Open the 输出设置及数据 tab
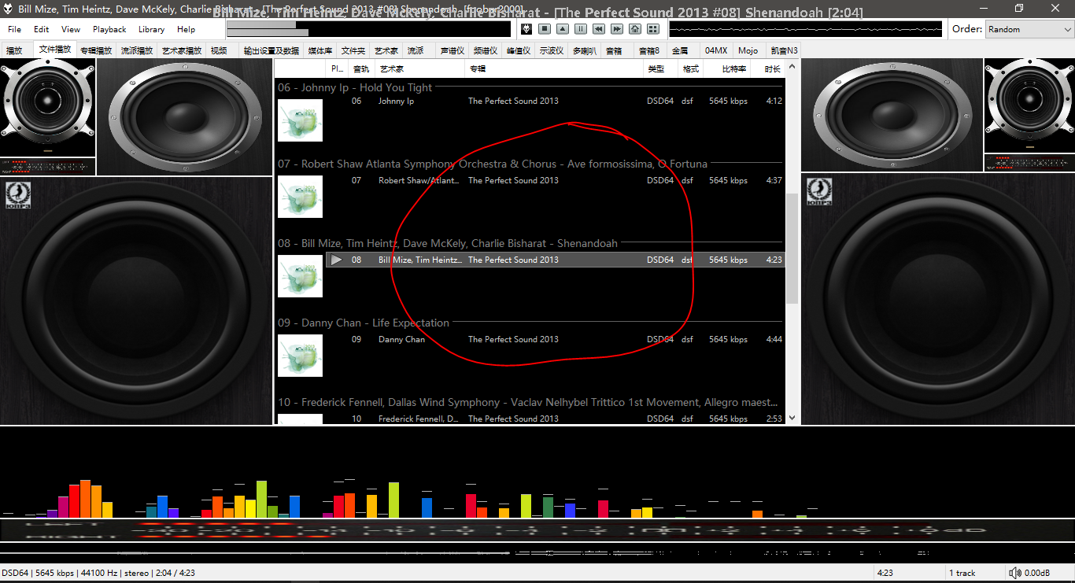This screenshot has height=583, width=1075. (x=271, y=50)
